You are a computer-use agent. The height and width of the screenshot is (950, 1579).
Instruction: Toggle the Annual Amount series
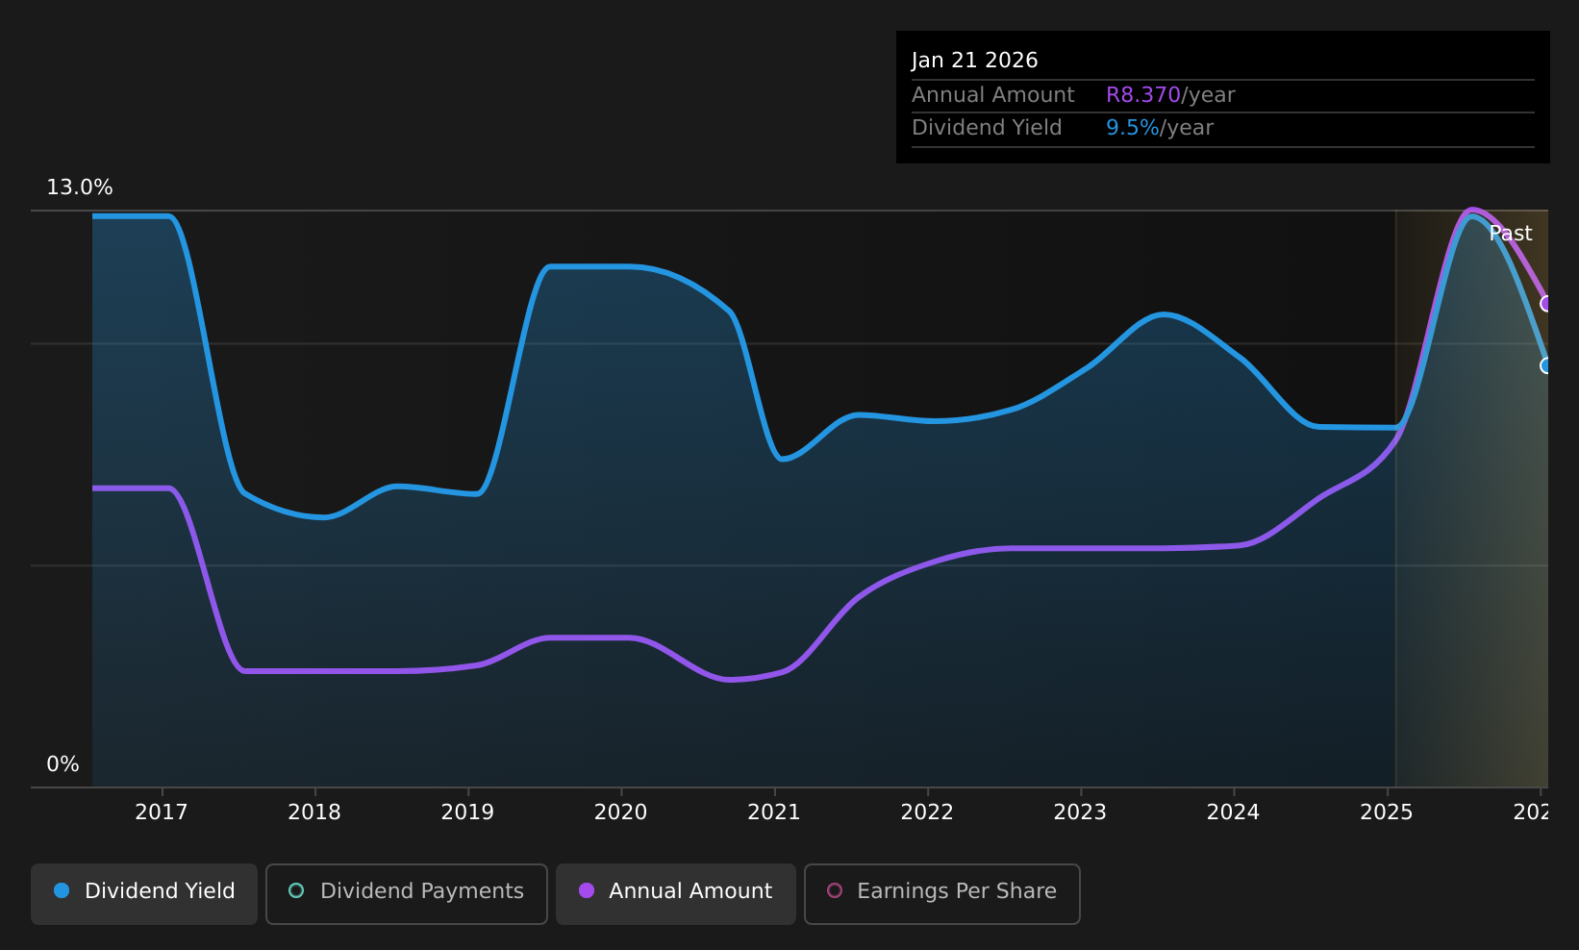pyautogui.click(x=676, y=893)
